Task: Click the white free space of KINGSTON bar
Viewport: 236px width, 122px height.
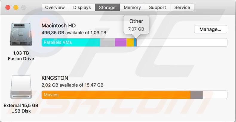Action: pyautogui.click(x=215, y=95)
